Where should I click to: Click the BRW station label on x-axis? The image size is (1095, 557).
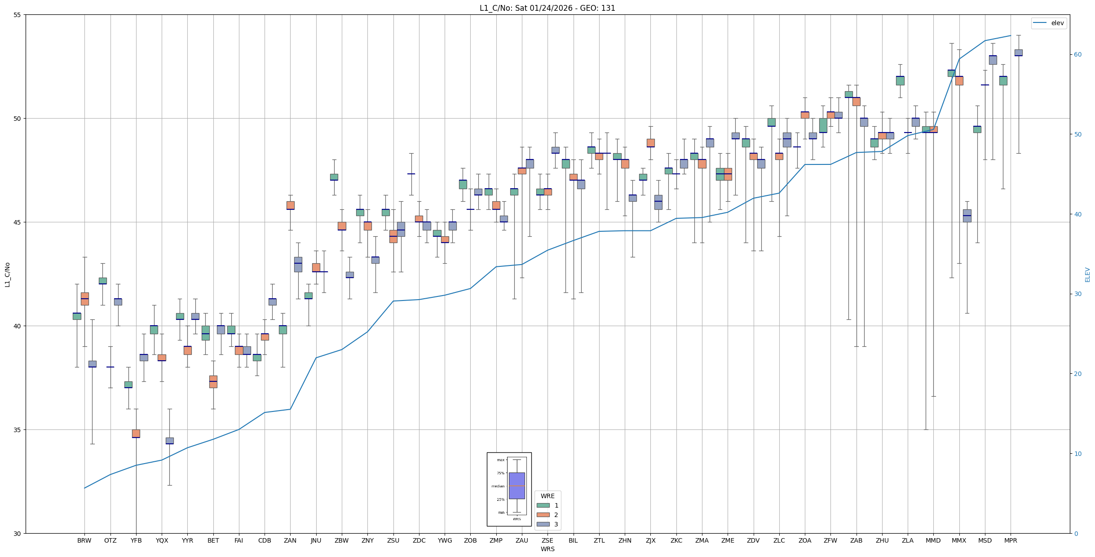pos(84,540)
